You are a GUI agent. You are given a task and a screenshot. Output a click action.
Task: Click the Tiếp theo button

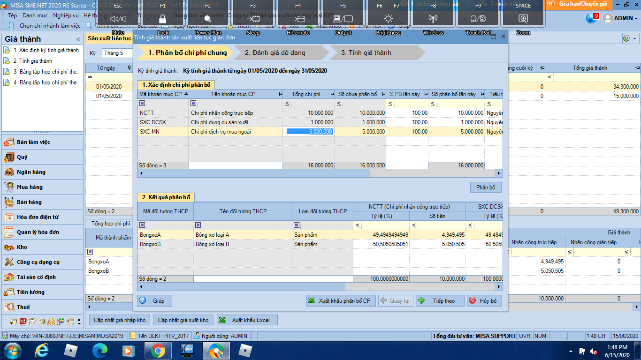(440, 301)
